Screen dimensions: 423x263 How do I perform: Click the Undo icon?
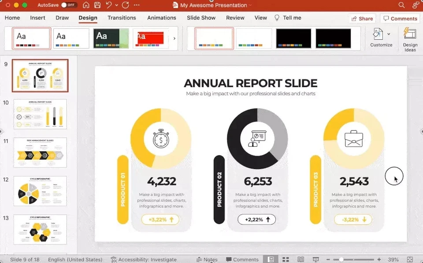(109, 5)
